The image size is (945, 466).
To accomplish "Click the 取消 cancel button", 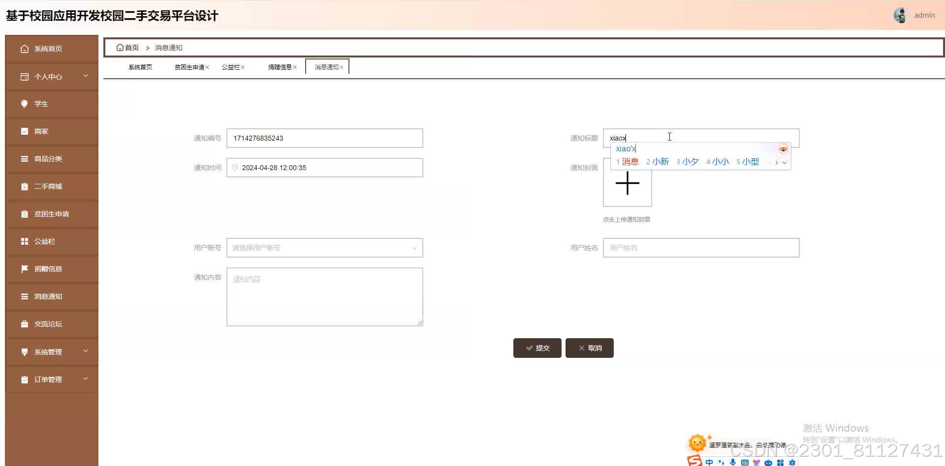I will pyautogui.click(x=590, y=348).
